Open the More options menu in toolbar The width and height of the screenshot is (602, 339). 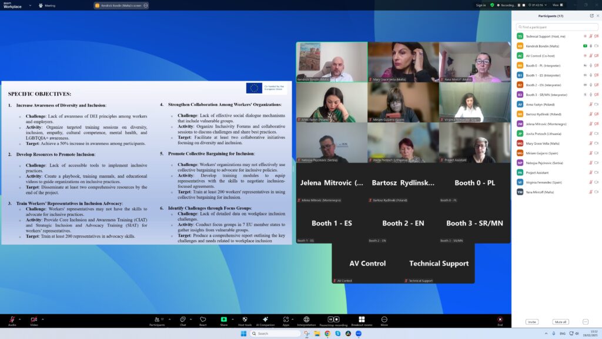[x=384, y=320]
